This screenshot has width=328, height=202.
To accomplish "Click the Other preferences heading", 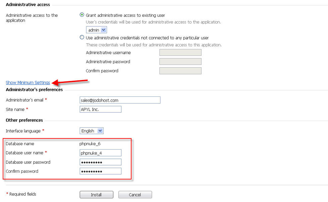I will [x=24, y=120].
